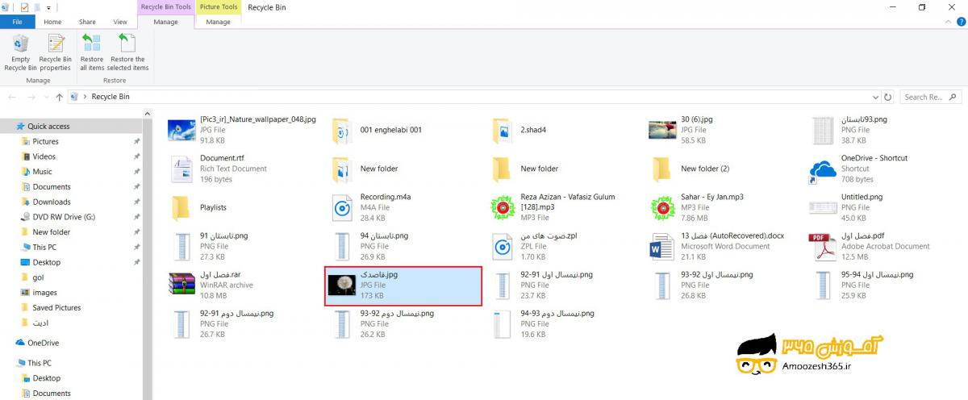Open the Share ribbon tab
The height and width of the screenshot is (400, 968).
[x=87, y=22]
